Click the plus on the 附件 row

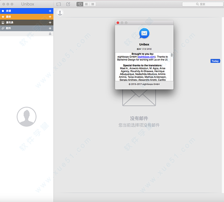(x=50, y=28)
